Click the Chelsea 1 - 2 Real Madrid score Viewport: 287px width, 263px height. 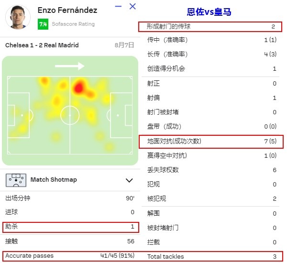click(x=42, y=45)
